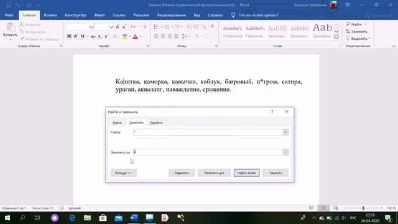The height and width of the screenshot is (224, 398).
Task: Align text to the right
Action: point(169,36)
